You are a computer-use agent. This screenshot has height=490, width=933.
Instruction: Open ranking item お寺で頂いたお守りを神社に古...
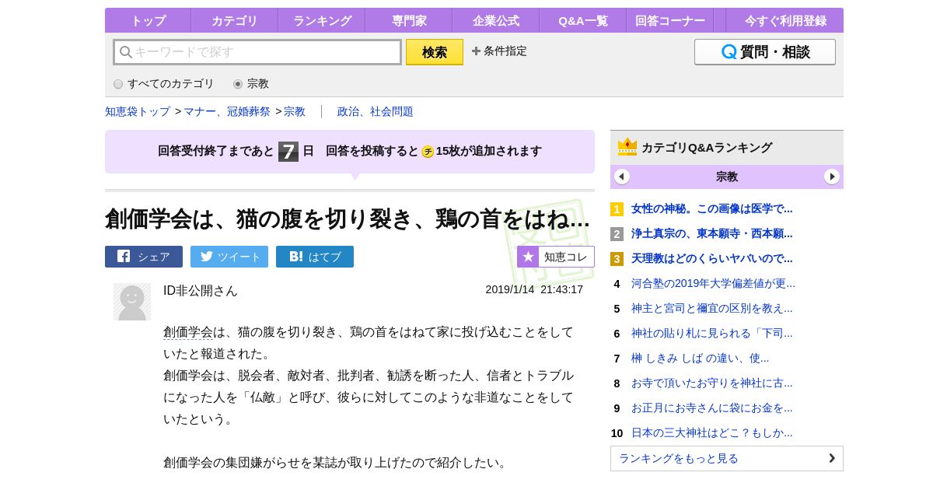tap(712, 383)
